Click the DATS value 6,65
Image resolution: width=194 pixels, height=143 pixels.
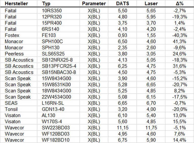pyautogui.click(x=123, y=103)
